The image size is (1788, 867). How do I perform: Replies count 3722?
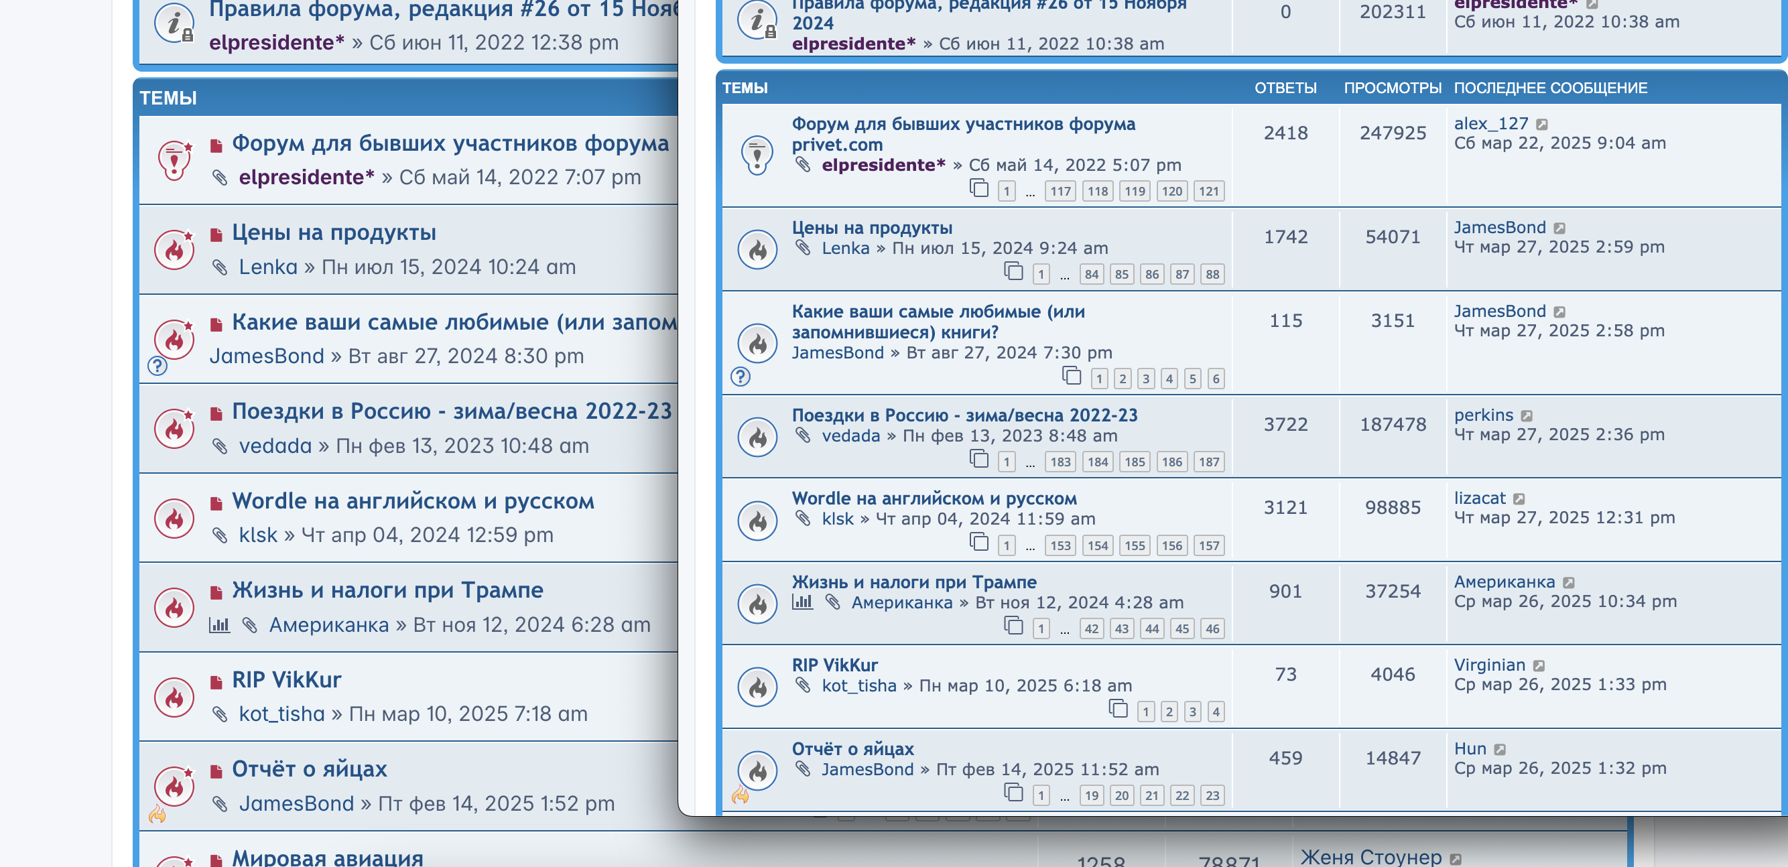click(x=1285, y=424)
